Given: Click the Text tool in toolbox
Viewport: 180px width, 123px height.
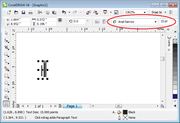Looking at the screenshot, I should pos(6,104).
